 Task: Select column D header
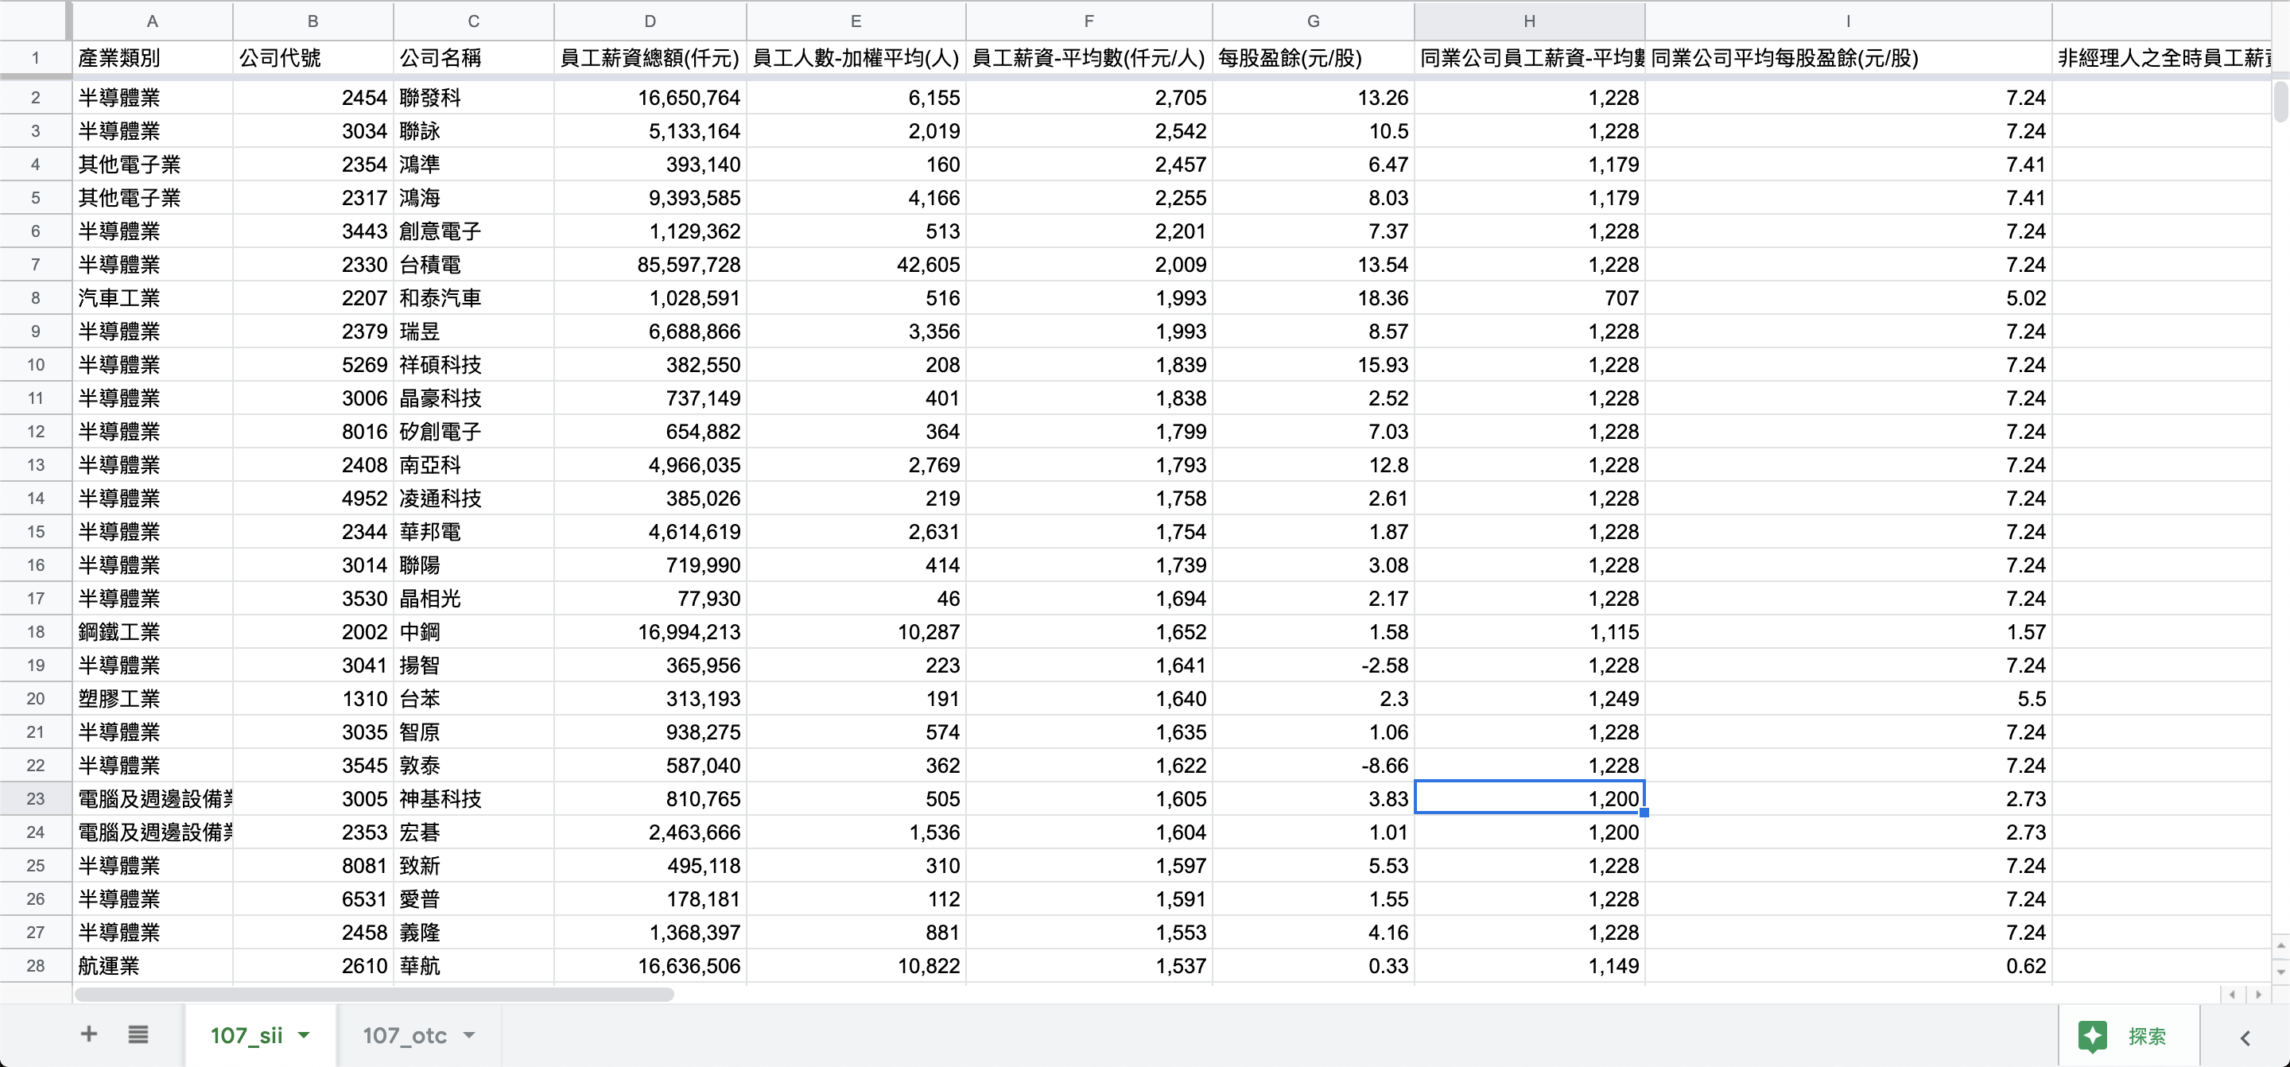click(650, 21)
